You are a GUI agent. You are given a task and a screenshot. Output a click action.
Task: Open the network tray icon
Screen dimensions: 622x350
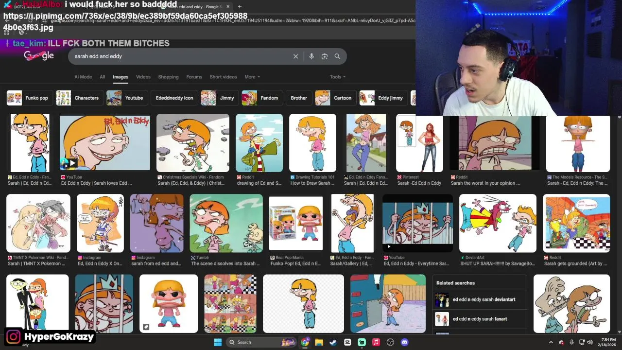(x=582, y=342)
